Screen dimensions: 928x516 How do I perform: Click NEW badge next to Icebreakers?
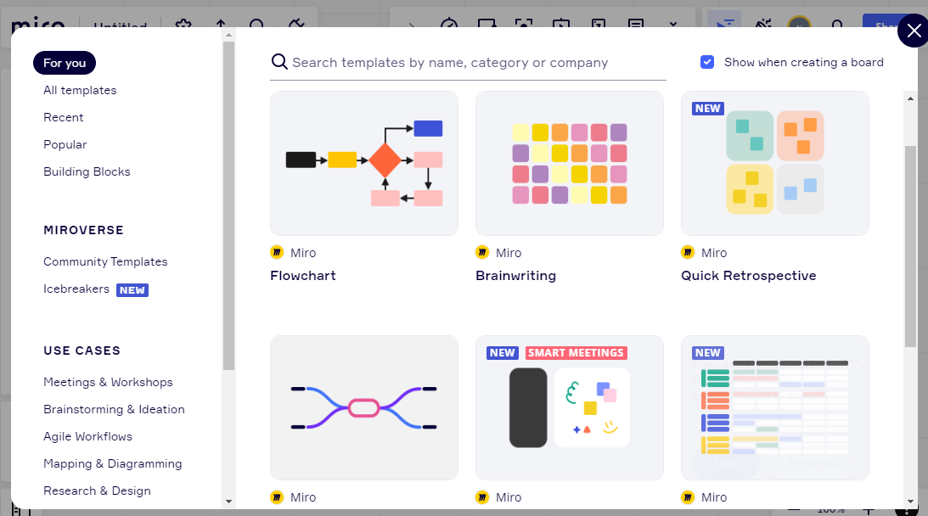point(132,290)
